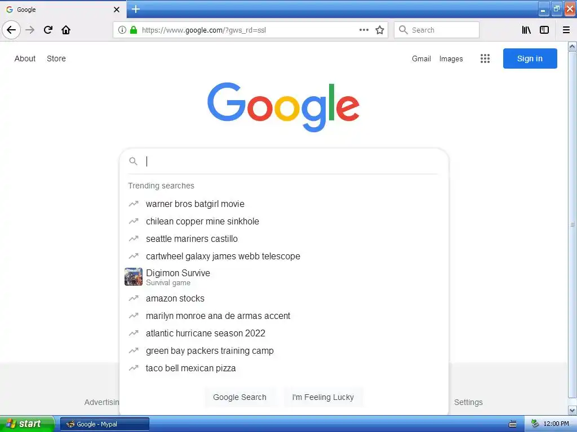Screen dimensions: 577x432
Task: Open Settings link in footer
Action: click(468, 402)
